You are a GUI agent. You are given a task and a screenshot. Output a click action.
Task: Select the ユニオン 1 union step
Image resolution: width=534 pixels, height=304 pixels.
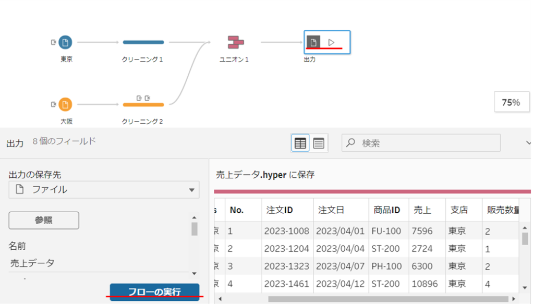click(236, 43)
